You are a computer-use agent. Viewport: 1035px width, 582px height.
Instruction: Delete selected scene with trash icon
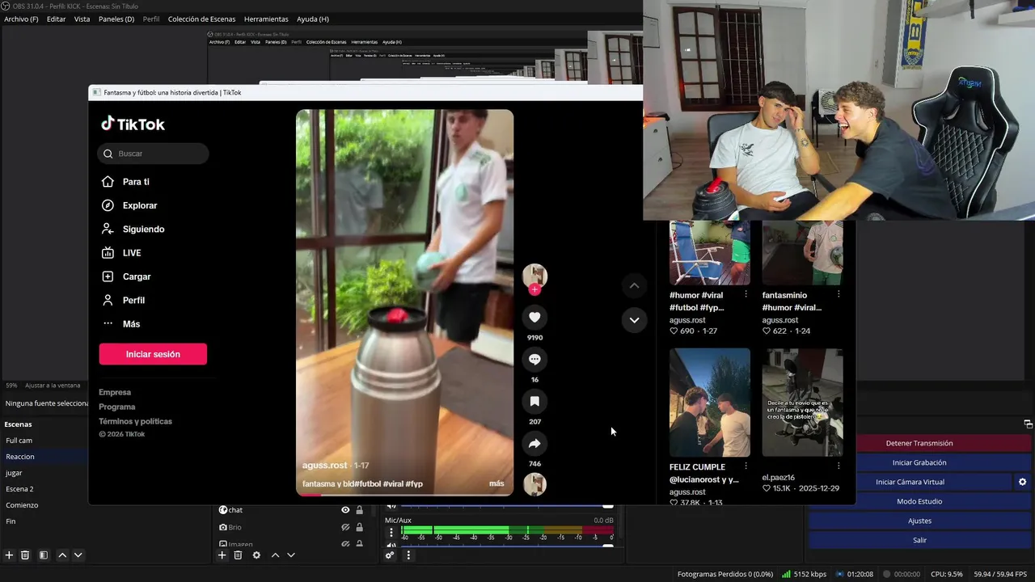(25, 555)
